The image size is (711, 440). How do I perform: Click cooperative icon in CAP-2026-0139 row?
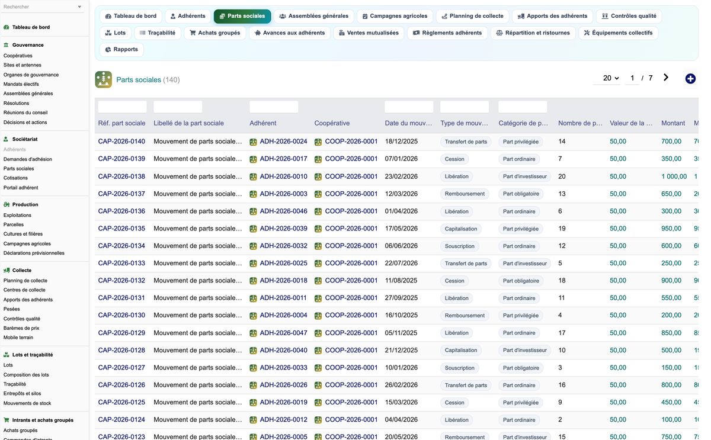318,159
